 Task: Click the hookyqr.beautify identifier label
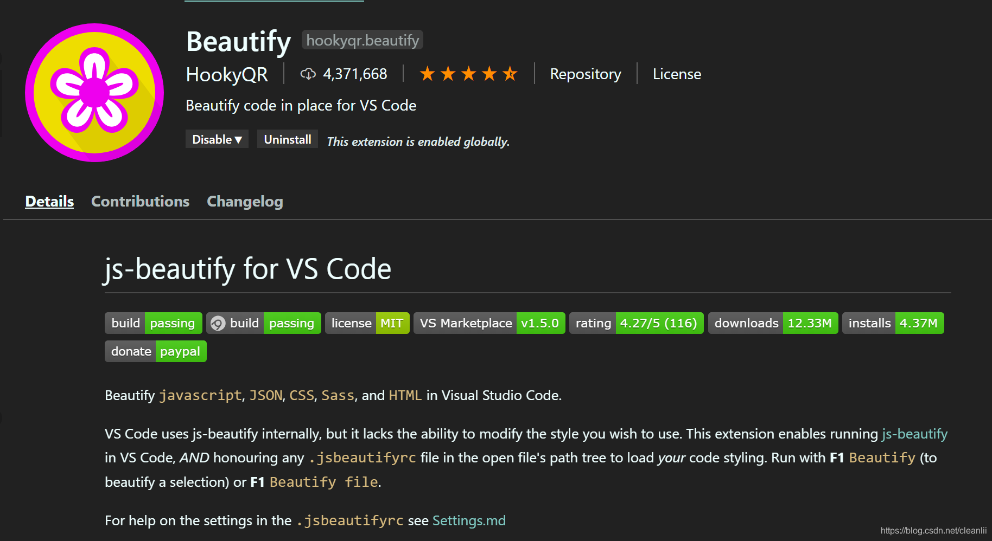363,40
